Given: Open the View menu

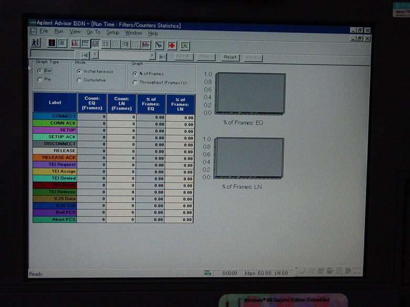Looking at the screenshot, I should click(75, 32).
